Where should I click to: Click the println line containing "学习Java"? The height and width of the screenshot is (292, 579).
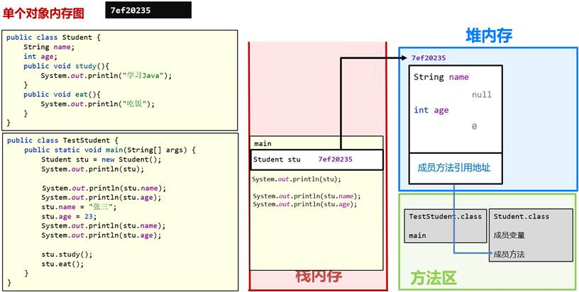pos(106,76)
